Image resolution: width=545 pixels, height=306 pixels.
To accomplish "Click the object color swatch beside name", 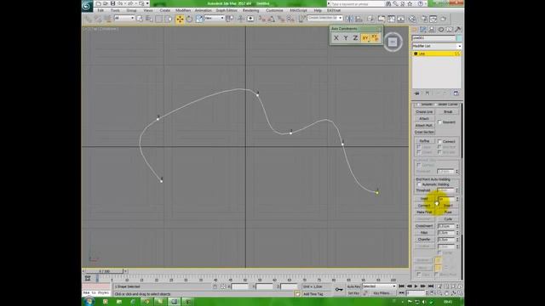I will point(459,37).
